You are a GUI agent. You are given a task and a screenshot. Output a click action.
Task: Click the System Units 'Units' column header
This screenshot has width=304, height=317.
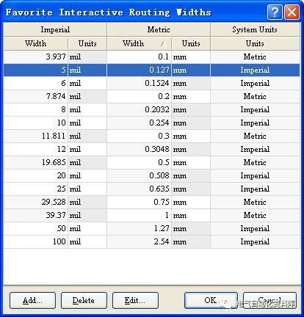tap(255, 43)
